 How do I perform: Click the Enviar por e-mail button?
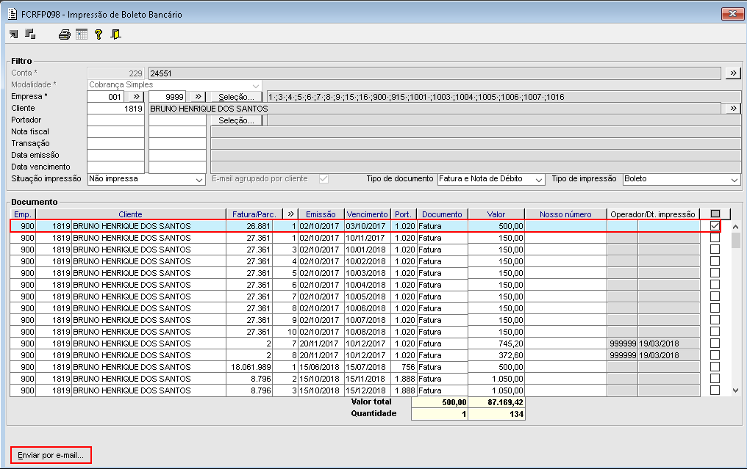pyautogui.click(x=51, y=455)
